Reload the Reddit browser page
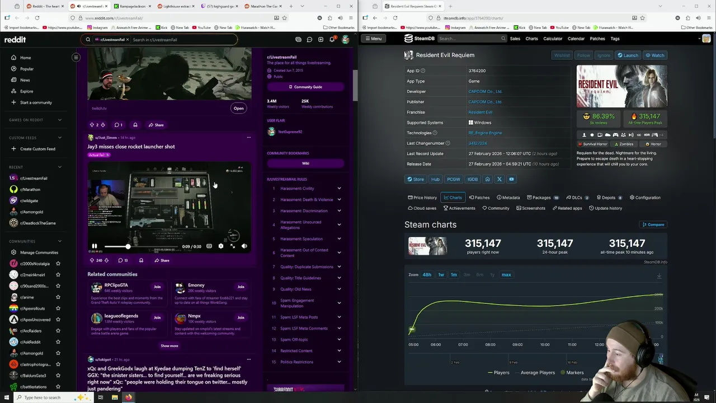 [37, 18]
